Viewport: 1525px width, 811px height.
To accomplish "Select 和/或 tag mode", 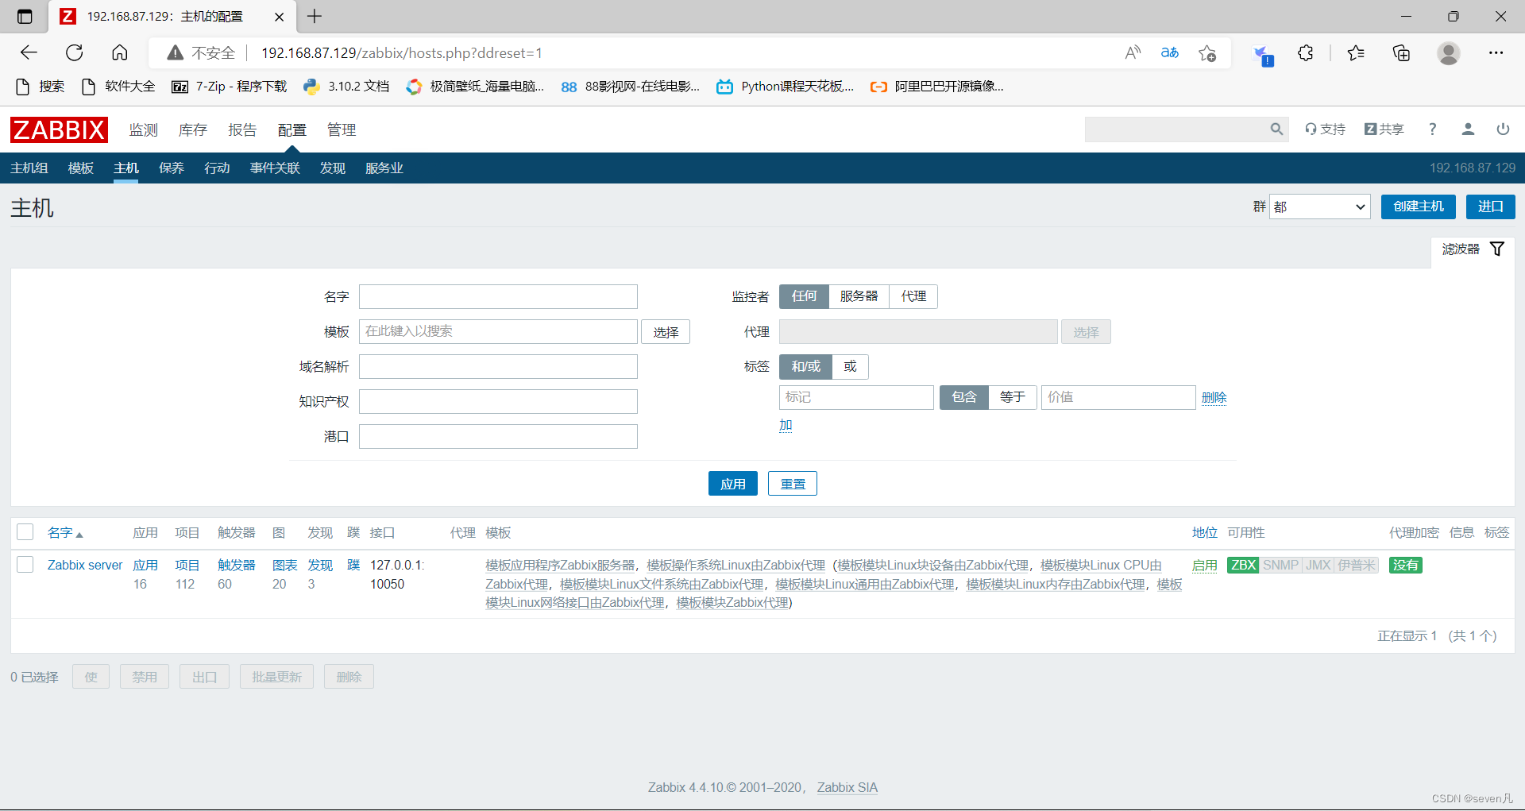I will (x=805, y=366).
